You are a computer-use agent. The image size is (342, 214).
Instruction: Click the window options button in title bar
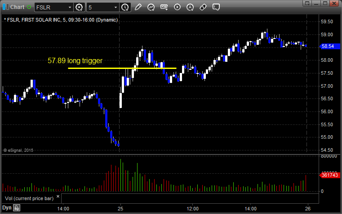click(x=307, y=3)
